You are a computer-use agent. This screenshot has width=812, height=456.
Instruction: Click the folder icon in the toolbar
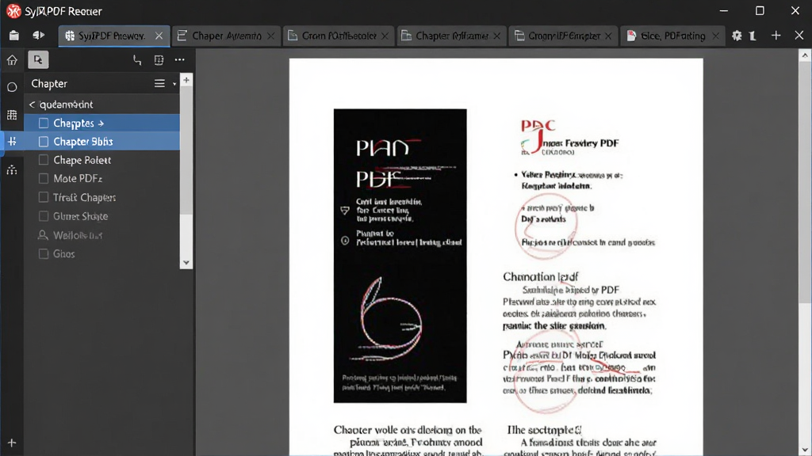(14, 35)
